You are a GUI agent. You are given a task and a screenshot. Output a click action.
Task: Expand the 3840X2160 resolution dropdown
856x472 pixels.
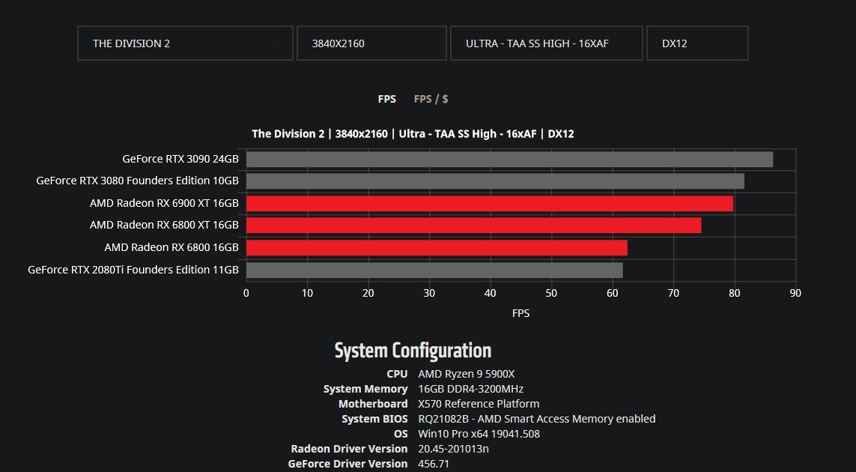pos(371,43)
